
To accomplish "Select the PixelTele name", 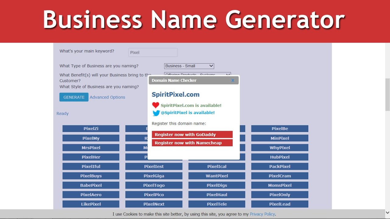I will [x=217, y=204].
